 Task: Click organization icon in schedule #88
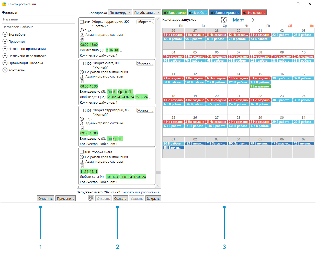pos(82,166)
